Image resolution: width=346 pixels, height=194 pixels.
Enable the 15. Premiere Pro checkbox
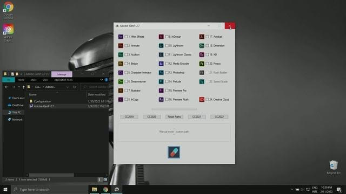click(x=167, y=91)
